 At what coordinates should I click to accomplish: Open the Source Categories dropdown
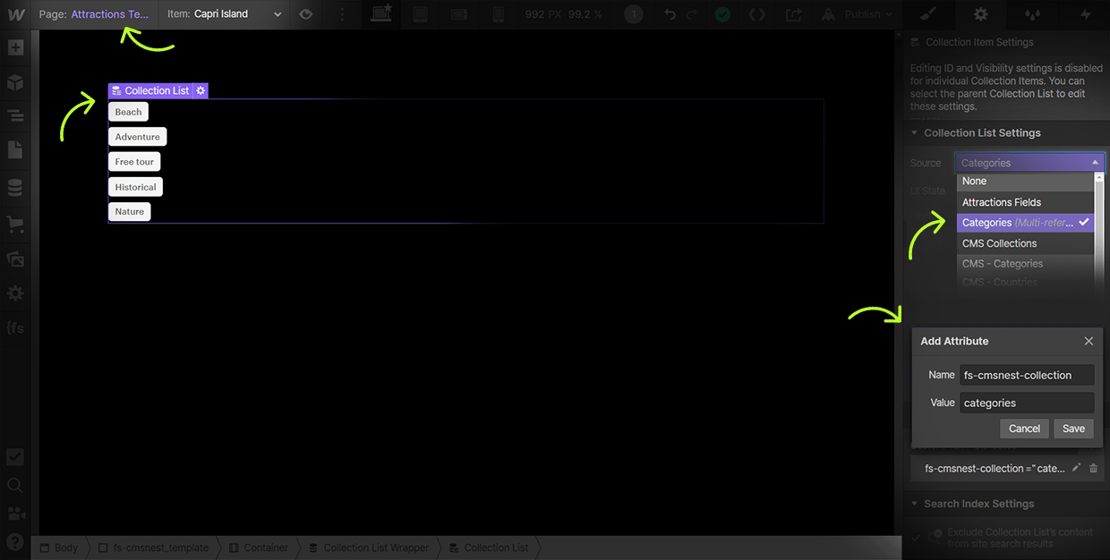[x=1029, y=163]
